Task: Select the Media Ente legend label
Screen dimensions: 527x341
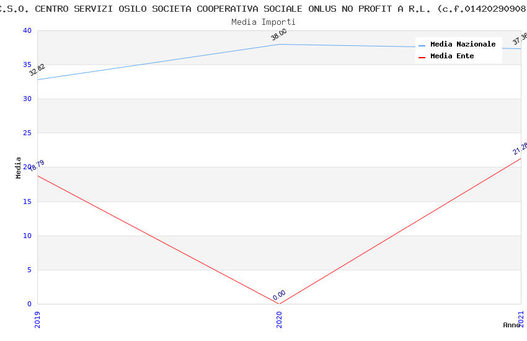Action: coord(452,56)
